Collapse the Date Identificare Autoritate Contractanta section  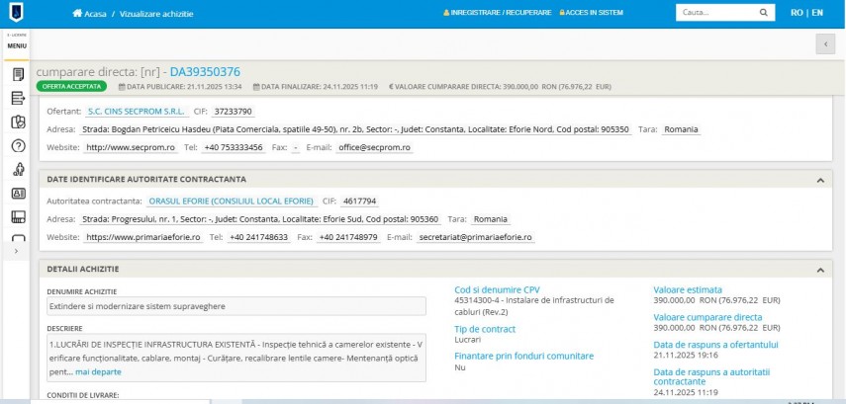click(818, 180)
